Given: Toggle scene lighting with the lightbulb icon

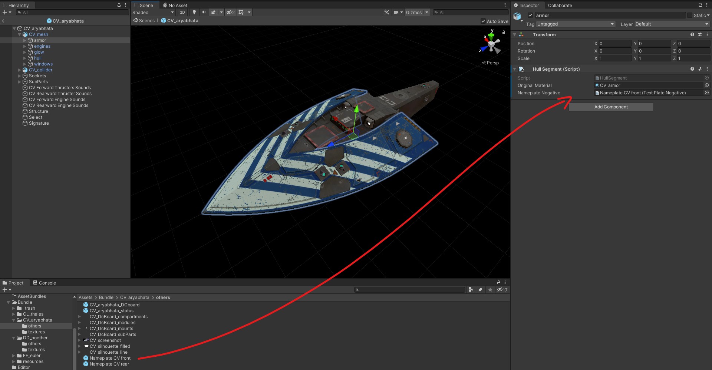Looking at the screenshot, I should pyautogui.click(x=194, y=12).
